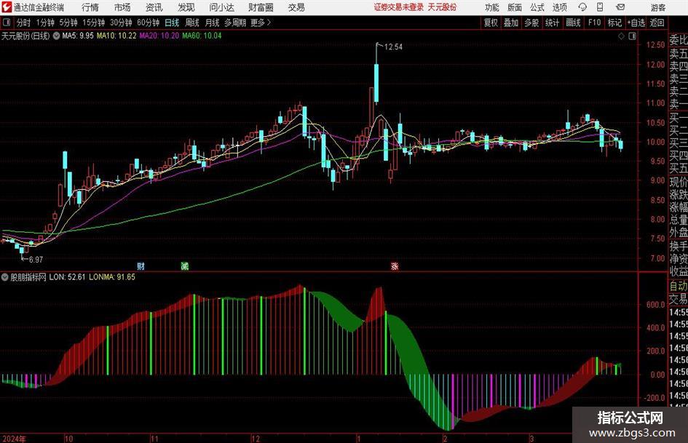Viewport: 688px width, 443px height.
Task: Open the 交易 menu
Action: click(296, 7)
